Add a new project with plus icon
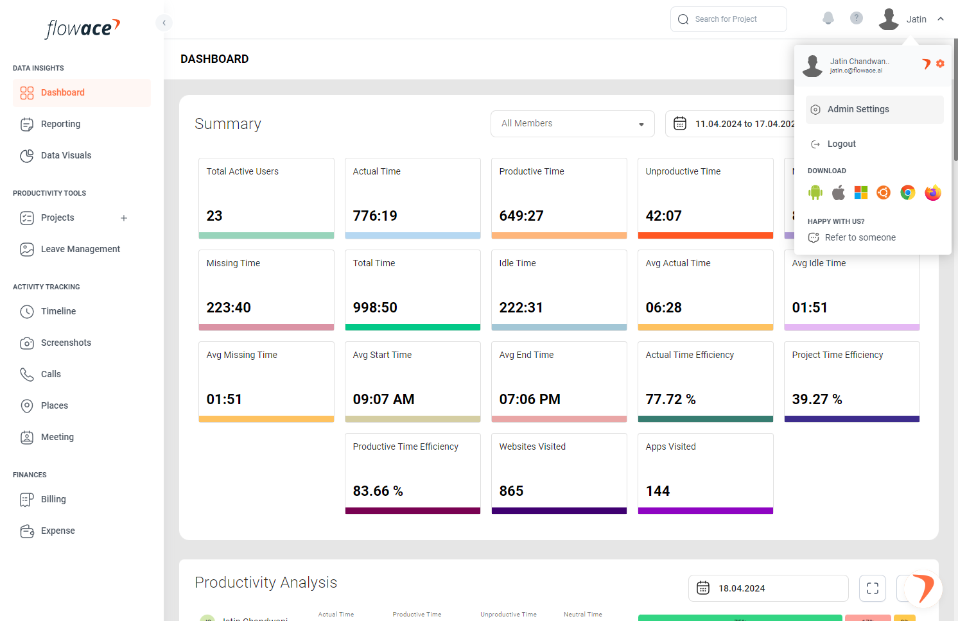This screenshot has width=958, height=621. (x=124, y=218)
